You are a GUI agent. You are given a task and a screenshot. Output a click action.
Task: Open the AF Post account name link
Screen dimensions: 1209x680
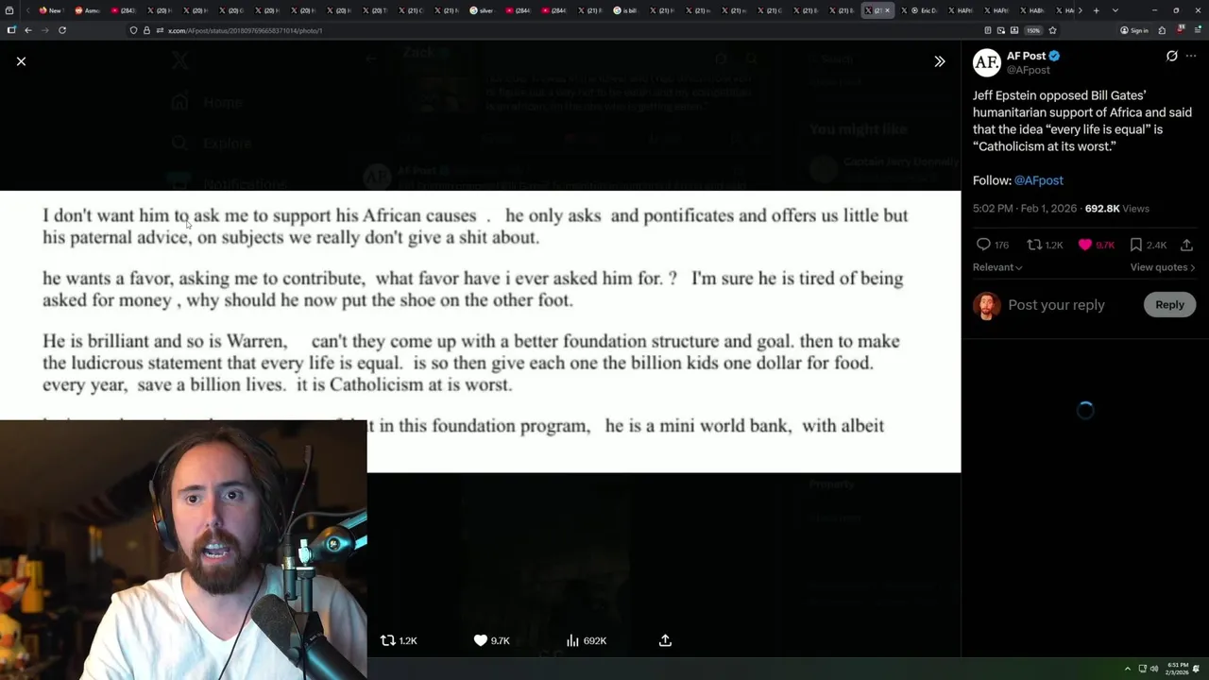pyautogui.click(x=1026, y=56)
